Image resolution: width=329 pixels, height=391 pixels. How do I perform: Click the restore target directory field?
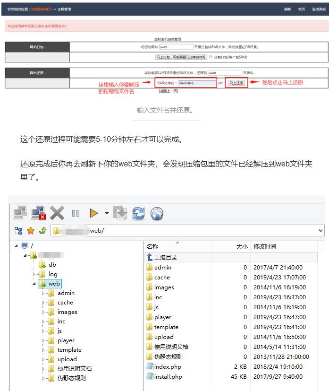(225, 73)
